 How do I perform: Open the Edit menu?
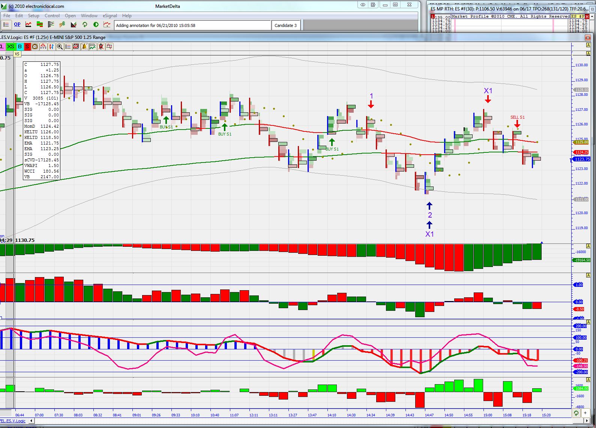click(19, 16)
